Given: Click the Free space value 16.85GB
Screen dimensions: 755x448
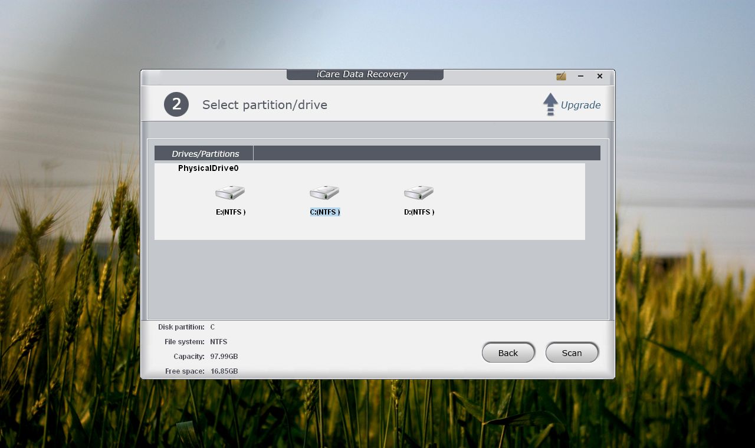Looking at the screenshot, I should [224, 371].
